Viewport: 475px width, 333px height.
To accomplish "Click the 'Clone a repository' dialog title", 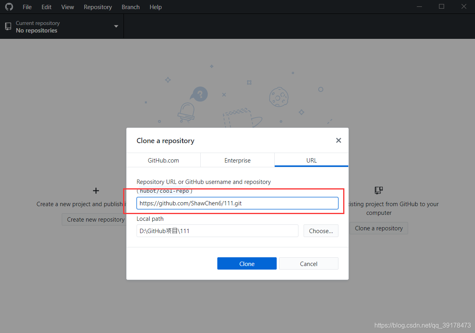I will point(165,141).
